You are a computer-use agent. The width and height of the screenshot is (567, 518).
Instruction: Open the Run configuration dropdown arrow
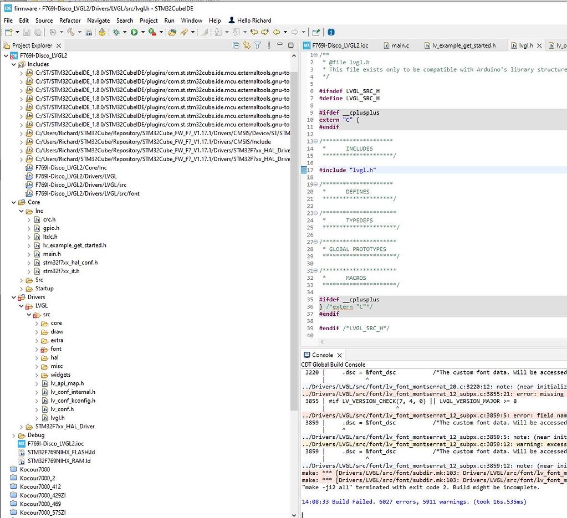click(x=142, y=33)
